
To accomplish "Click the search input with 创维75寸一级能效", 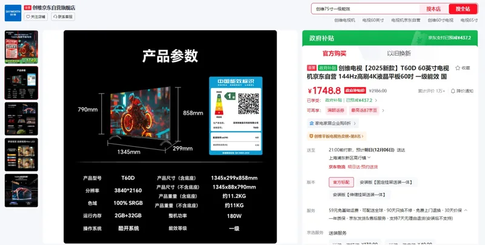I will (365, 9).
